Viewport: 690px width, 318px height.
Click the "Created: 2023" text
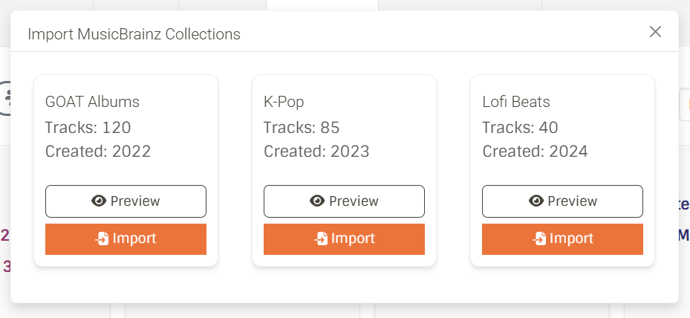point(316,152)
